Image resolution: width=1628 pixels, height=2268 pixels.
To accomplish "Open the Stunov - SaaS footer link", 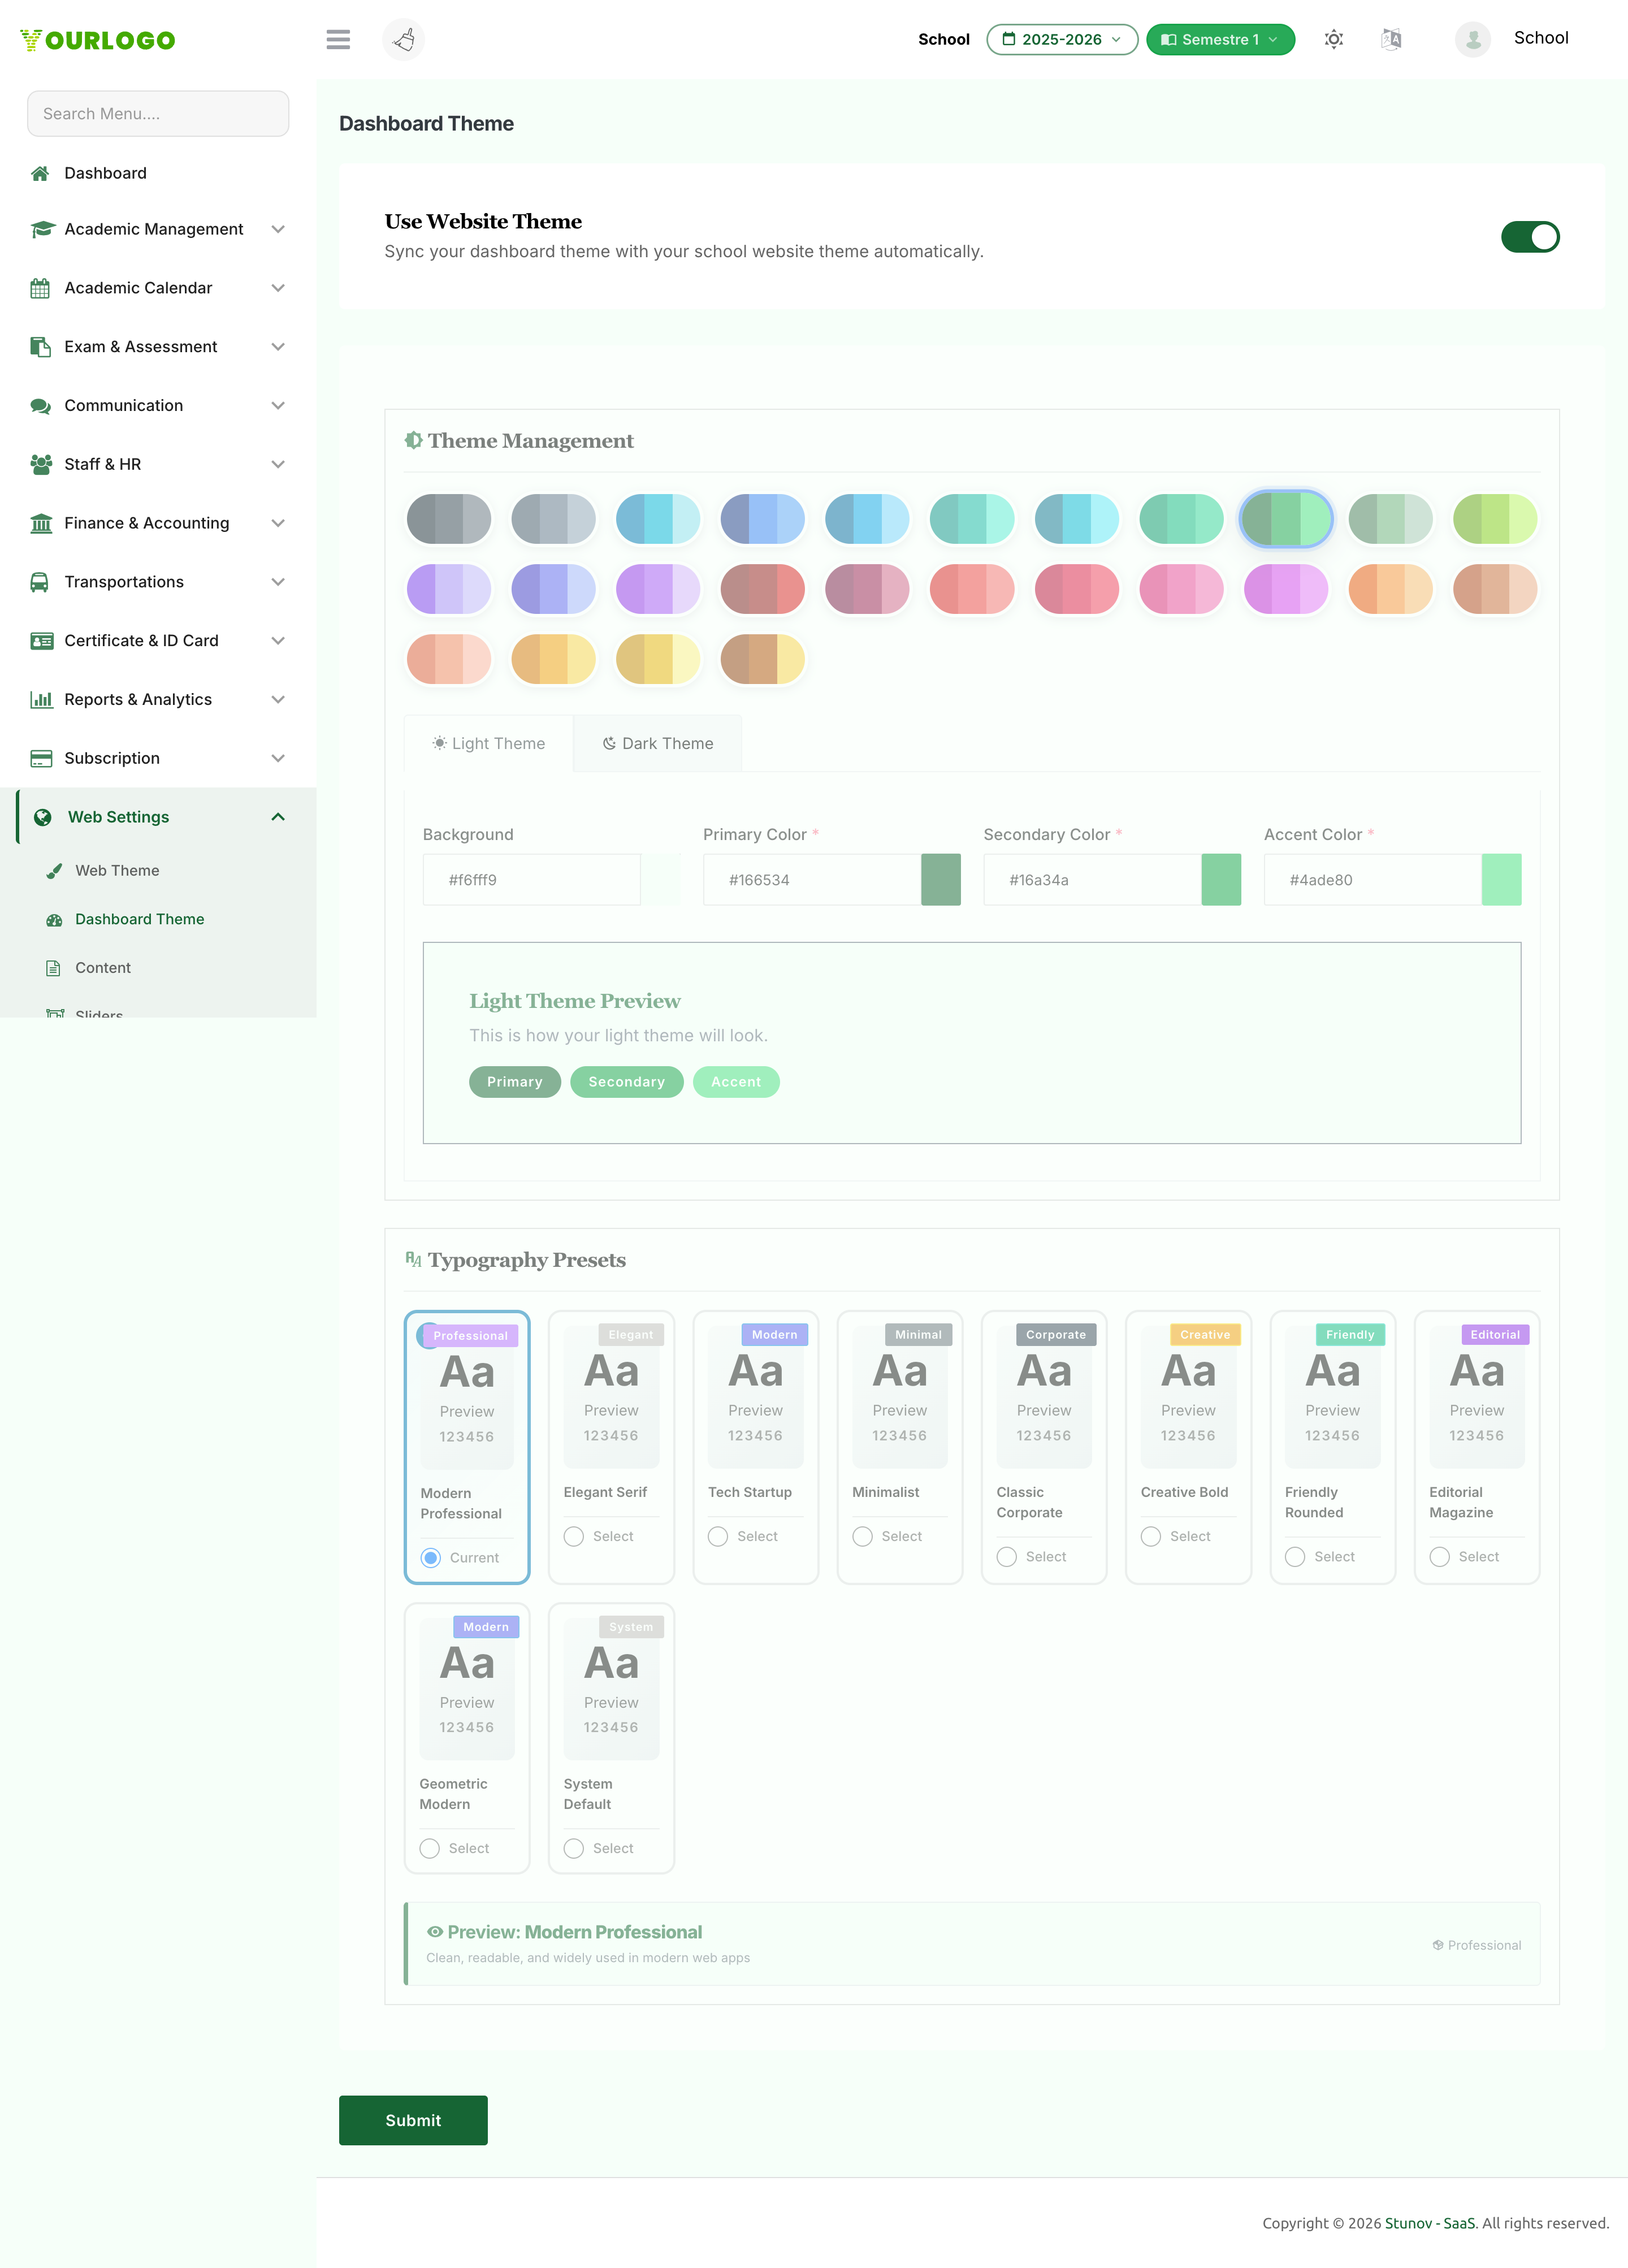I will click(1430, 2223).
